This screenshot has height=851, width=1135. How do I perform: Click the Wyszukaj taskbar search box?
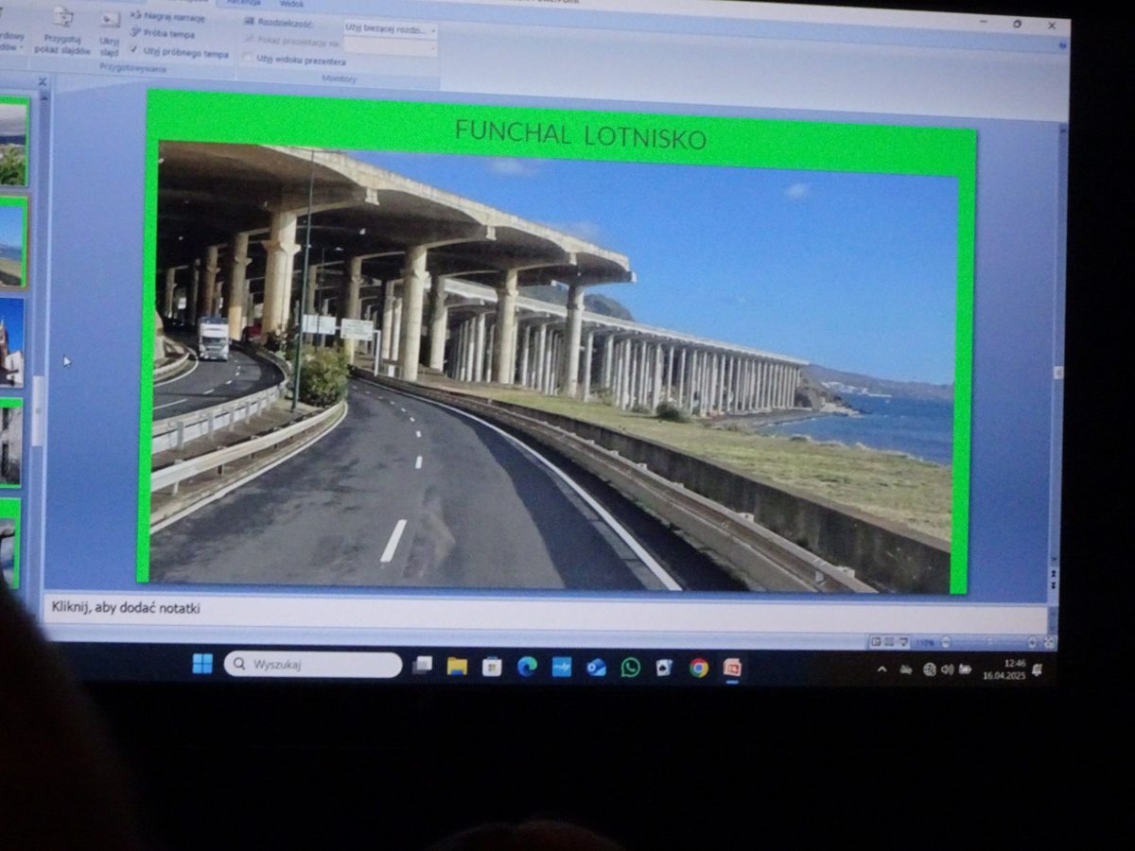[313, 665]
